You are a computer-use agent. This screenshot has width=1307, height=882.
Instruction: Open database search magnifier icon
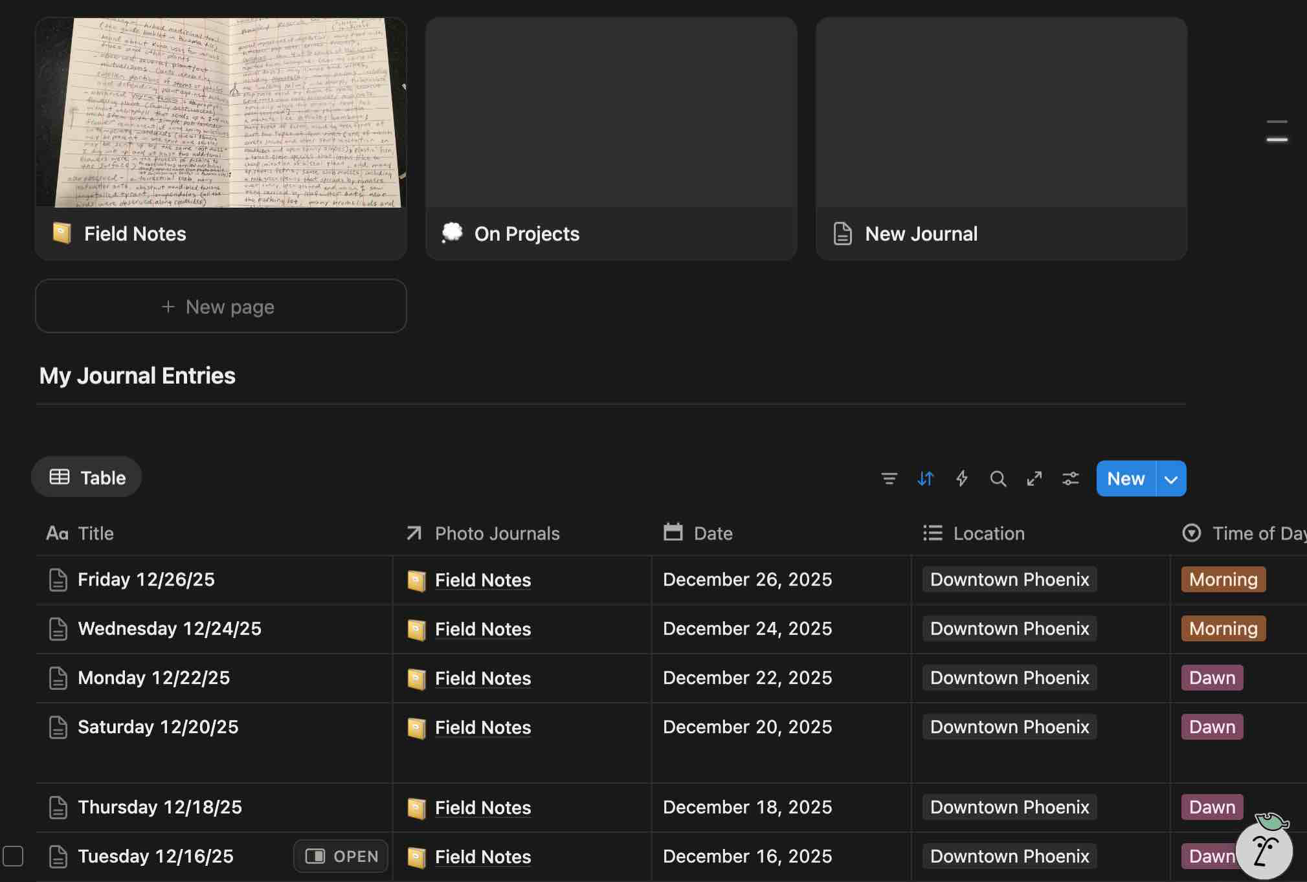point(998,478)
